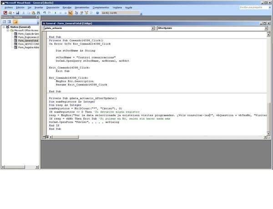Toggle Design Mode in the toolbar
The height and width of the screenshot is (209, 273).
click(x=71, y=13)
